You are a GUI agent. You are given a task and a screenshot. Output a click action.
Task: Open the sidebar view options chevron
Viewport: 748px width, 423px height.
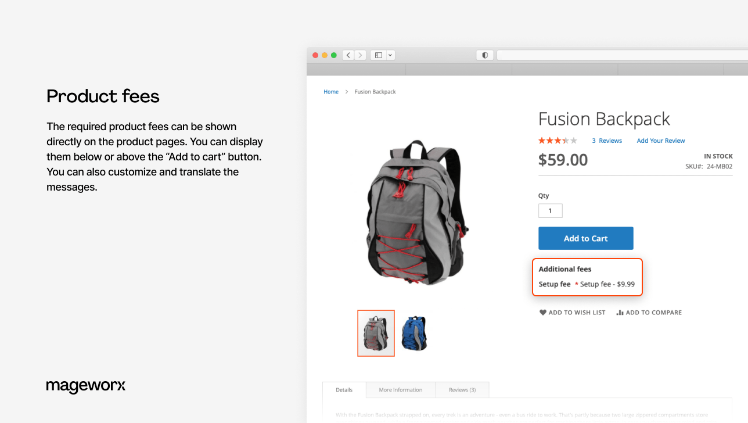pos(390,55)
